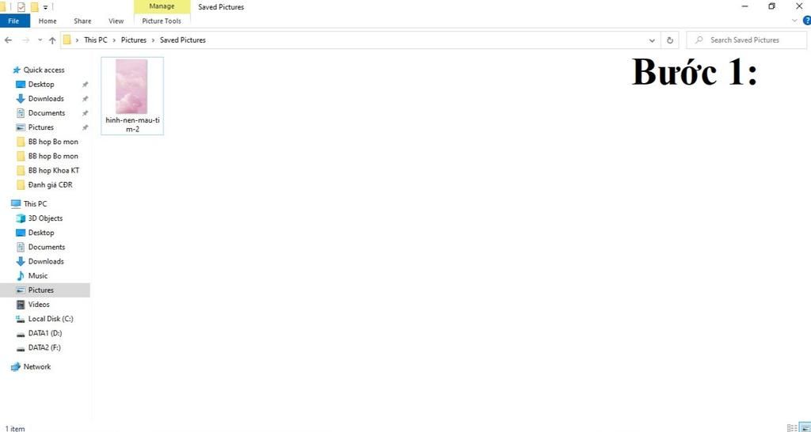The image size is (811, 432).
Task: Open Documents under This PC
Action: tap(47, 247)
